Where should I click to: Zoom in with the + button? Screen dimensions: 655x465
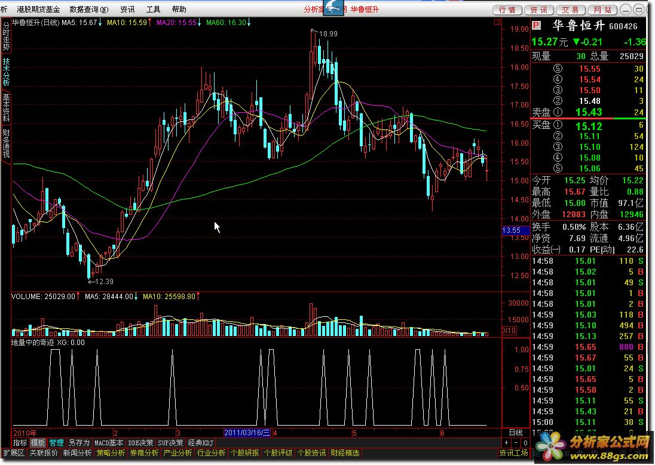point(507,443)
